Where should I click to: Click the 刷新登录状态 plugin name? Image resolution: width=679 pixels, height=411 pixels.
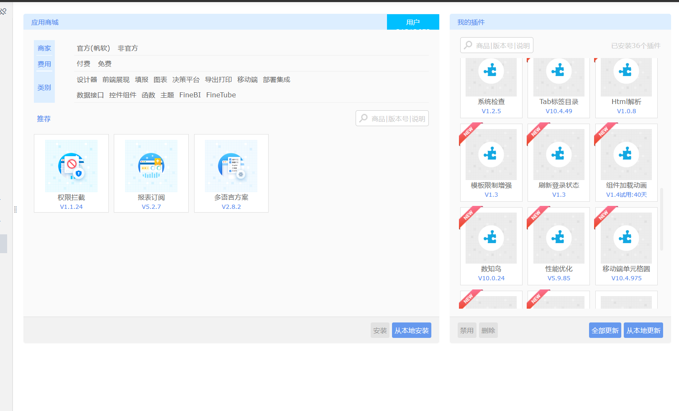tap(559, 185)
